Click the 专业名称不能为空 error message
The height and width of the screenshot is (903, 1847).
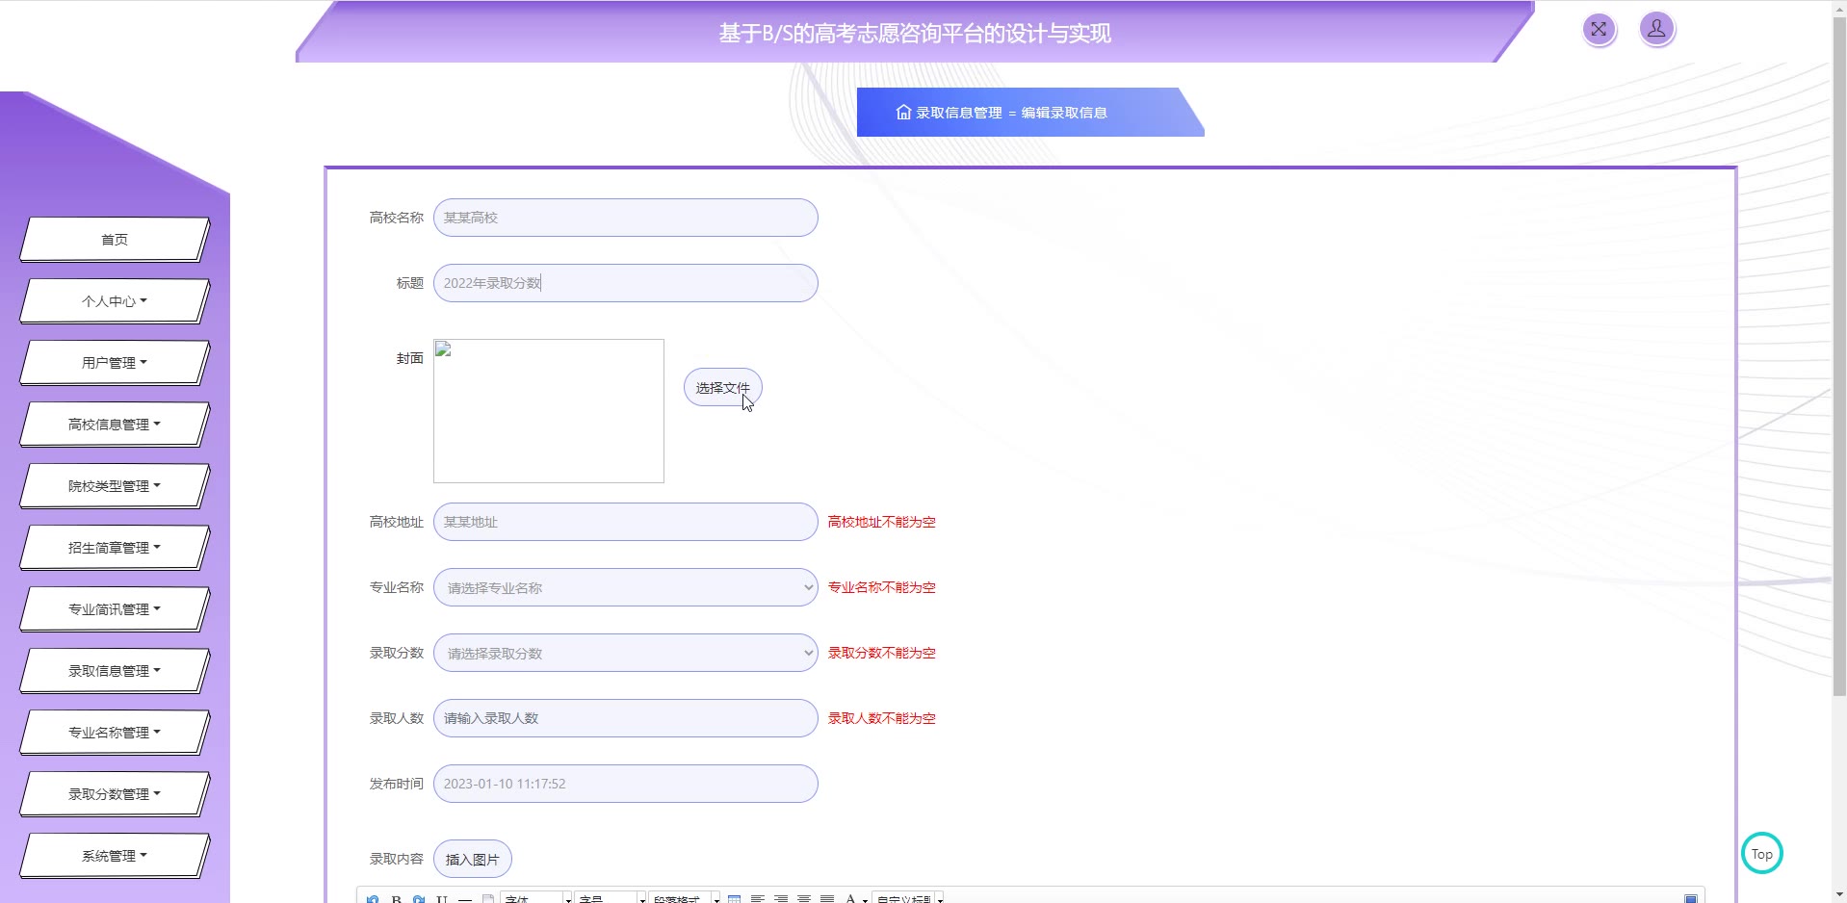pos(882,587)
